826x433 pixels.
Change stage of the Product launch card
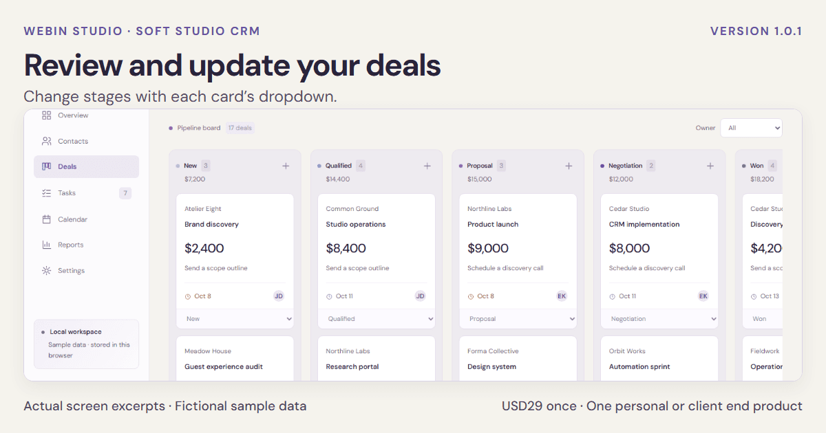(518, 319)
